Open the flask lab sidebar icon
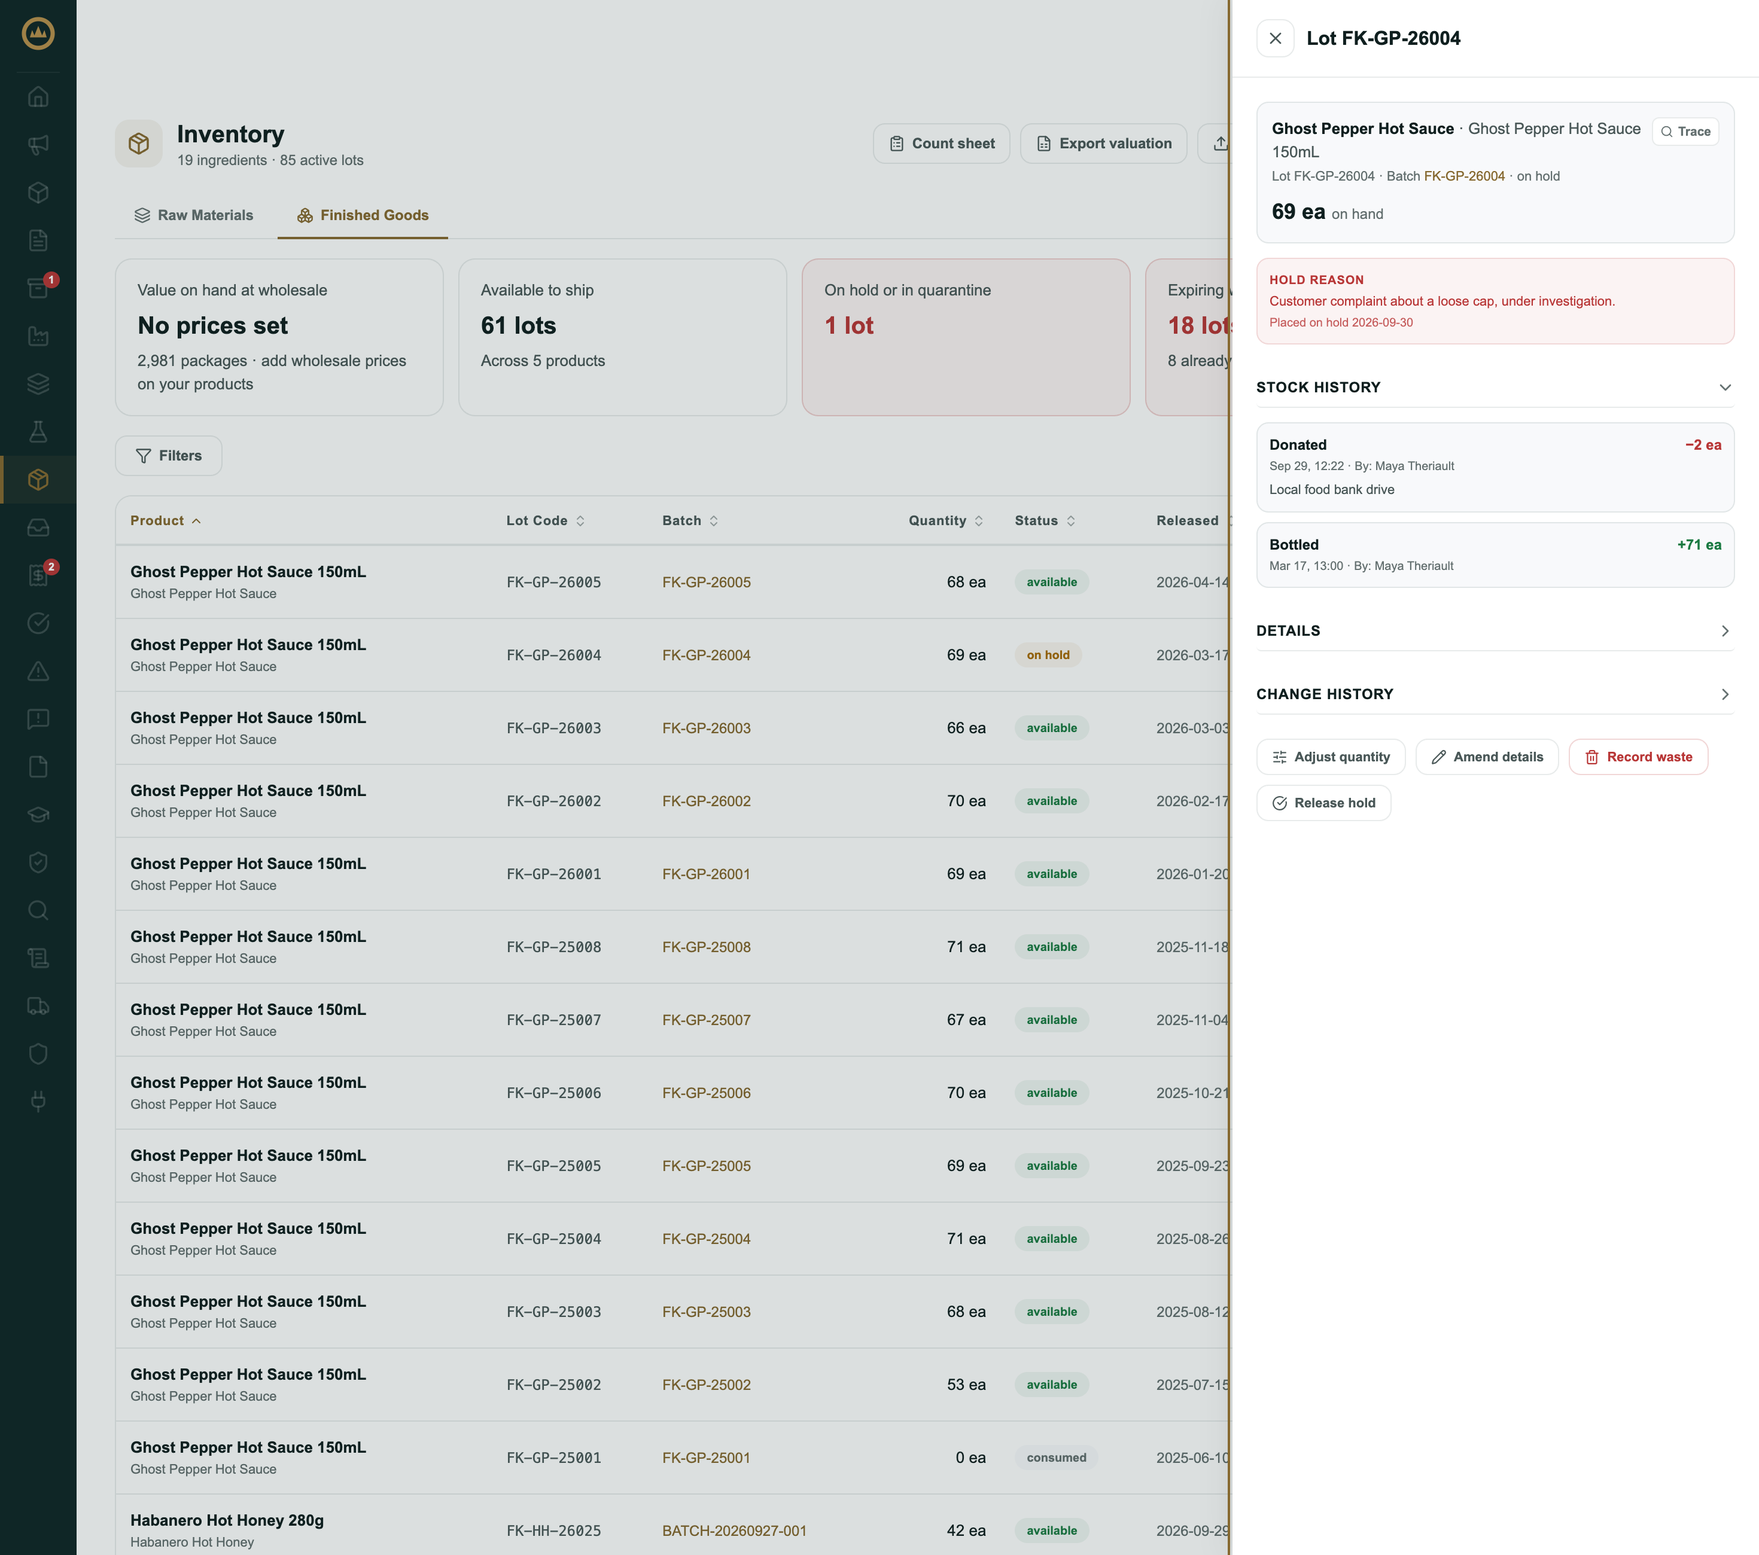Image resolution: width=1759 pixels, height=1555 pixels. tap(38, 431)
